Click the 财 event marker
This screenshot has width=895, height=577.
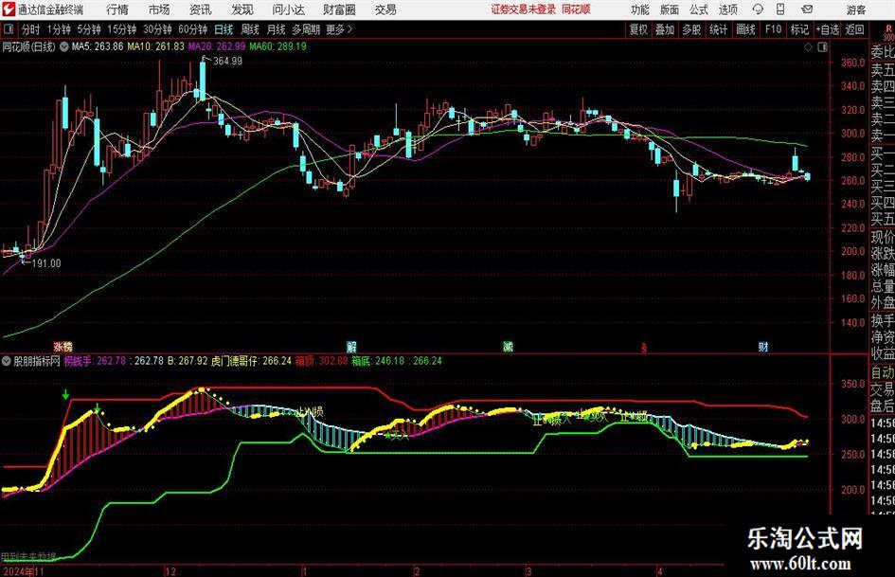[x=763, y=346]
